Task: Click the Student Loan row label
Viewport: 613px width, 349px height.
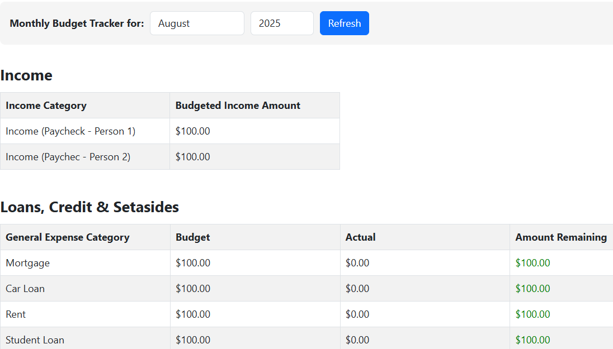Action: tap(35, 340)
